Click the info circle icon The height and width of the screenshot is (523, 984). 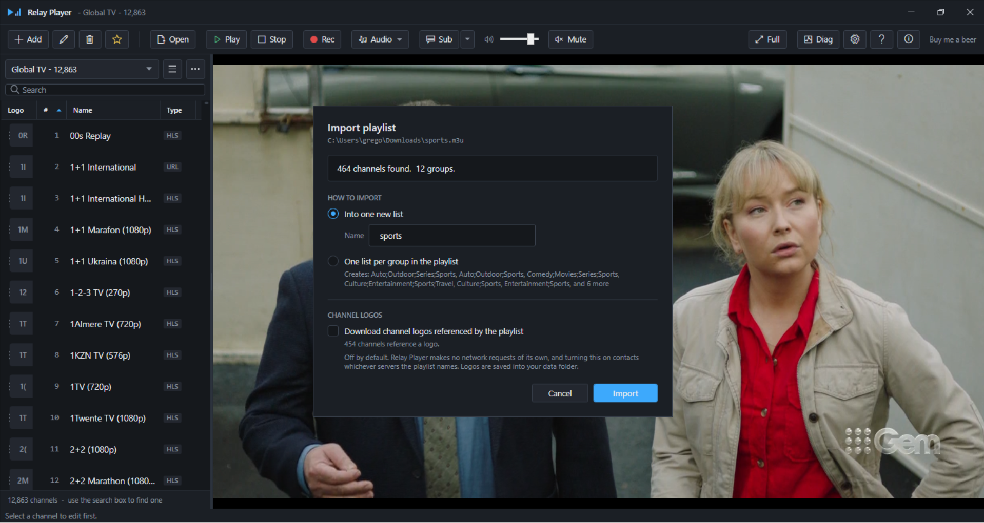coord(909,39)
